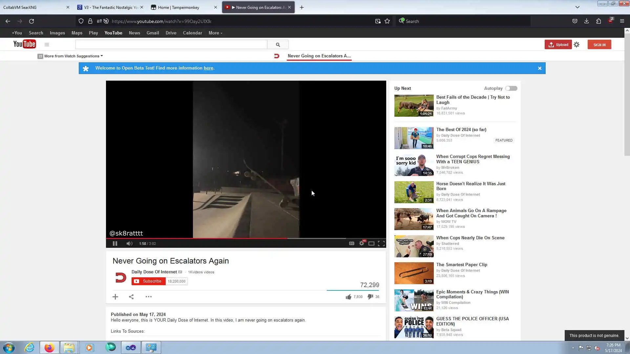Open the three-dots more actions menu

click(148, 297)
